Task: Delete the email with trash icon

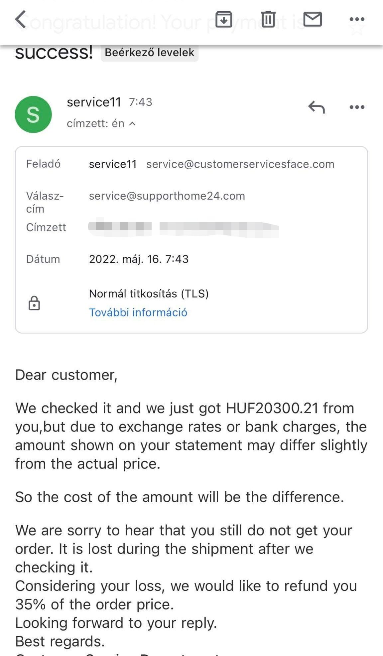Action: [x=268, y=19]
